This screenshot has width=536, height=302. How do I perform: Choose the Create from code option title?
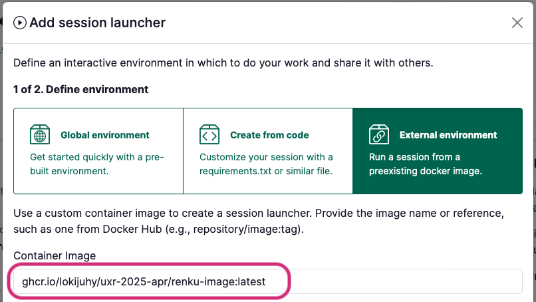coord(269,135)
